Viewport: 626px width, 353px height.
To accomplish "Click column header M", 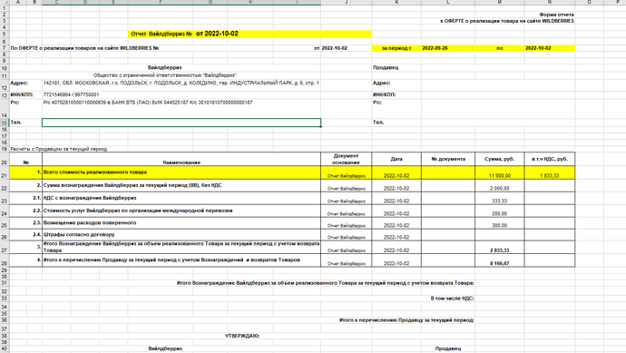I will (500, 2).
